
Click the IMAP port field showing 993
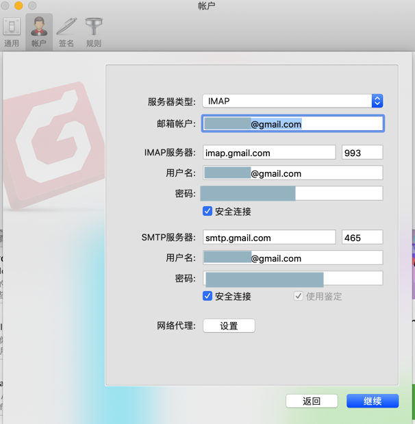pos(362,153)
